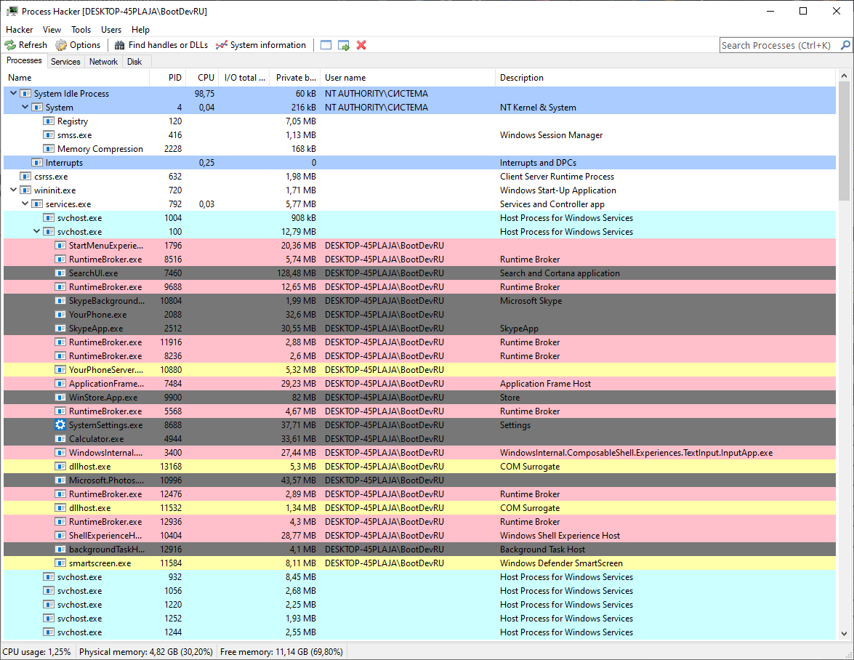Click the find window toolbar icon
Image resolution: width=854 pixels, height=660 pixels.
point(326,45)
